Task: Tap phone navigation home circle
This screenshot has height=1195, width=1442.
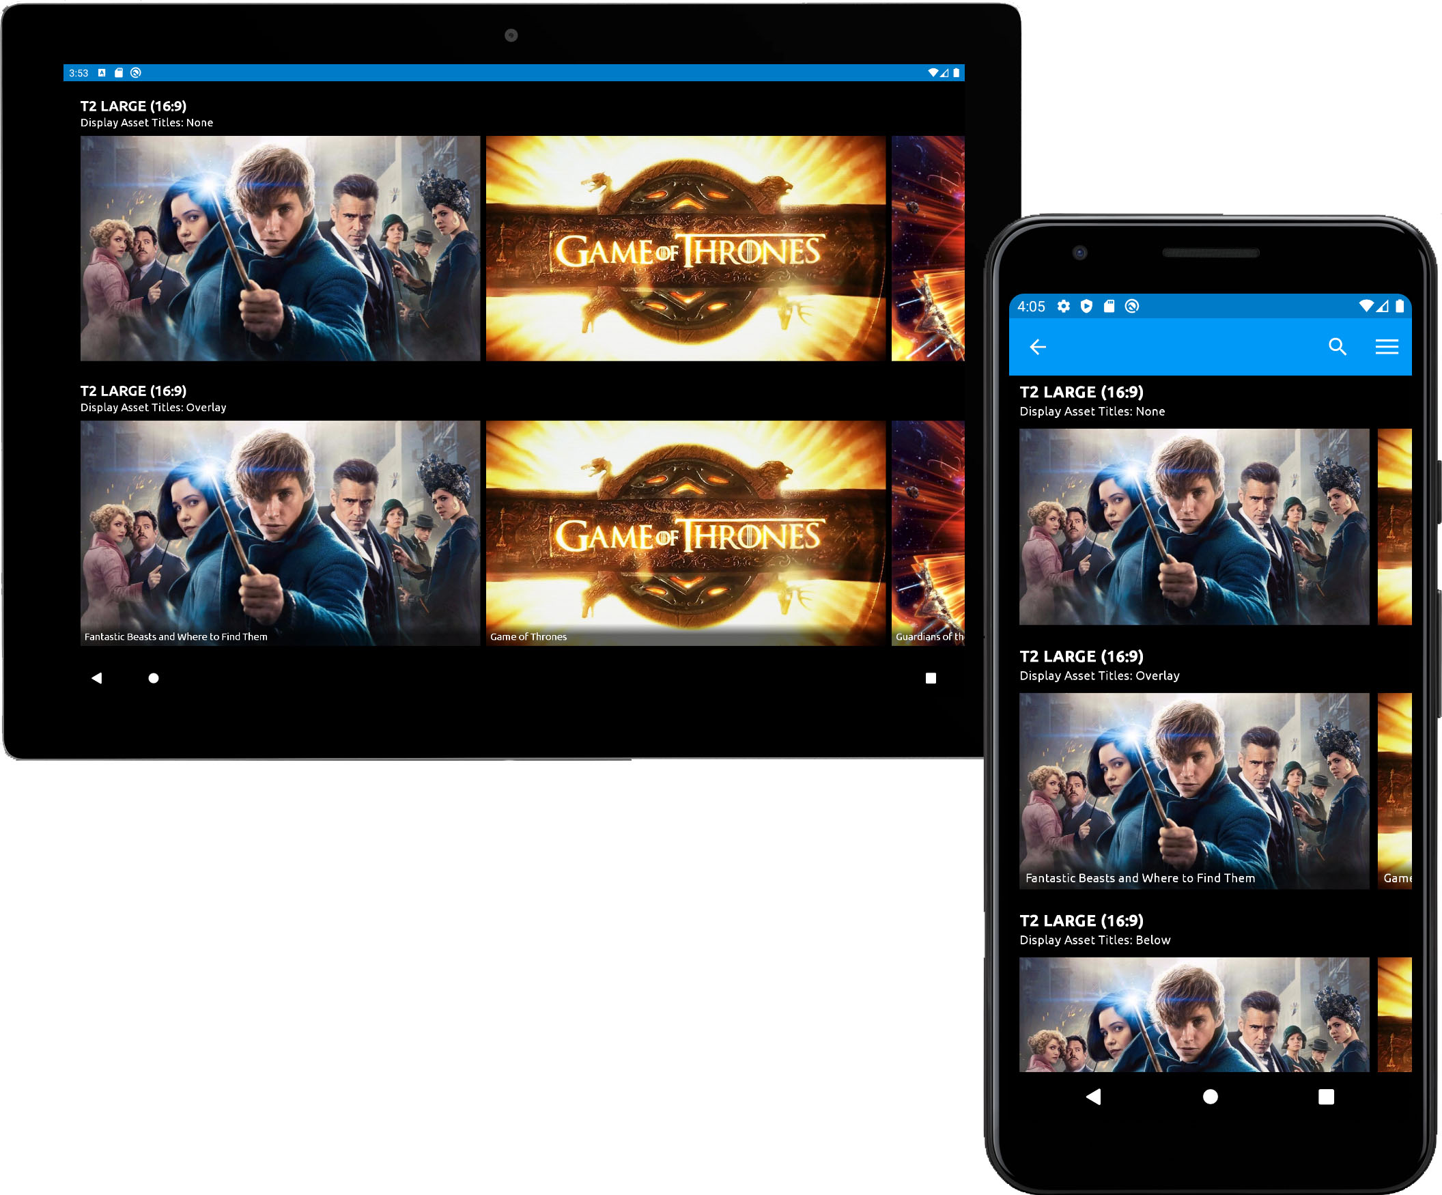Action: click(x=1210, y=1097)
